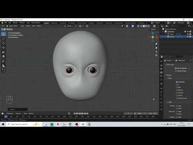Open the timeline Marker menu
The width and height of the screenshot is (193, 145).
[31, 114]
